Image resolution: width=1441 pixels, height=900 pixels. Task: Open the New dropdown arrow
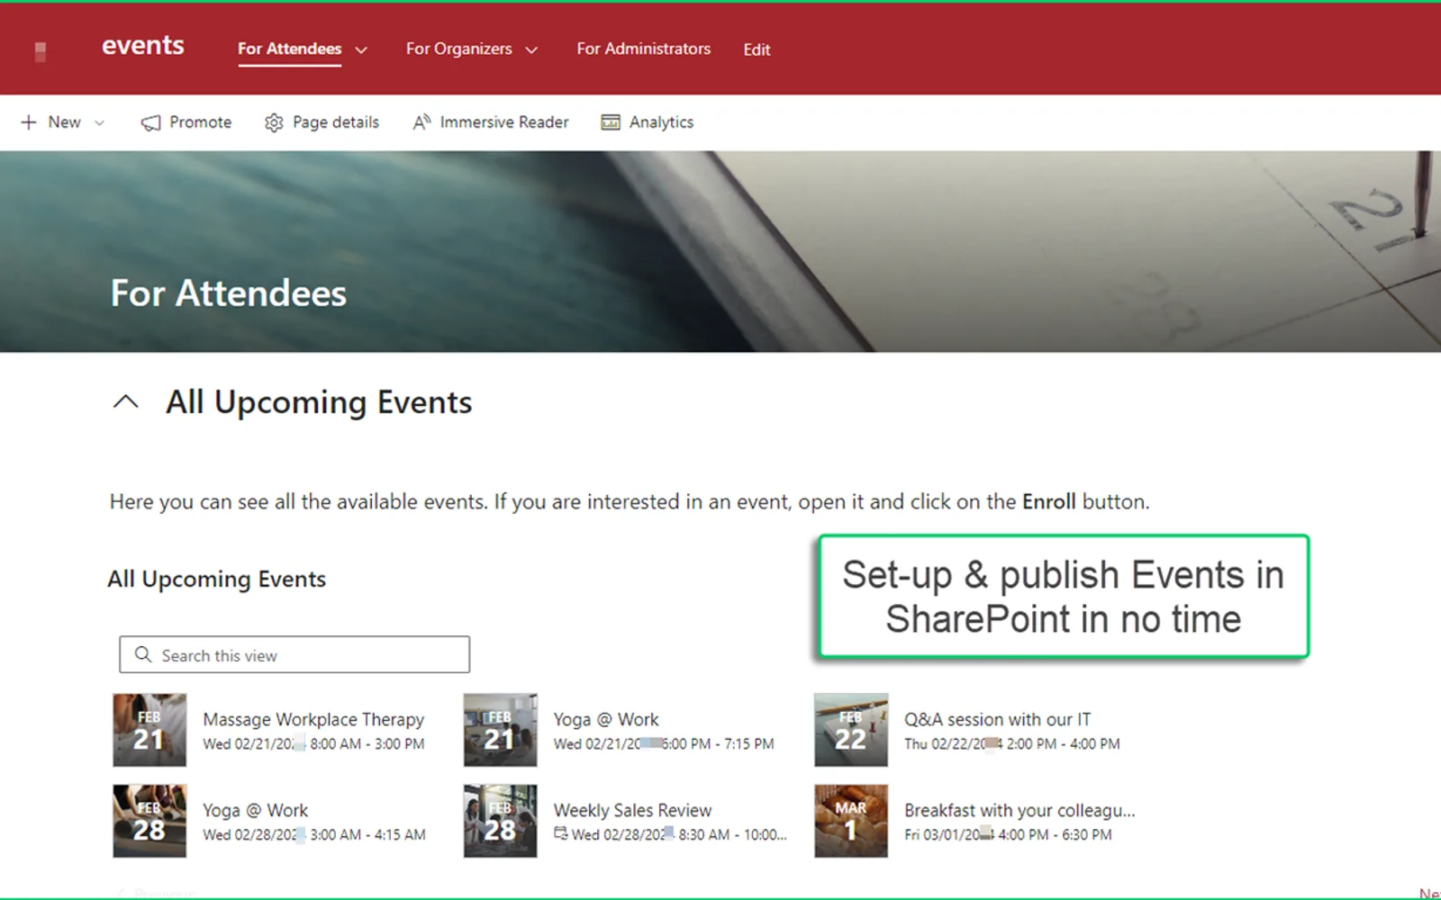[x=99, y=123]
